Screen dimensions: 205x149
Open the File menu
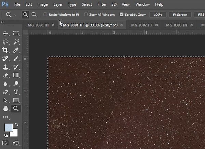pos(17,4)
